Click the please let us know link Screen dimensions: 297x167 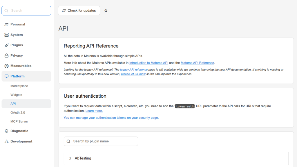(x=133, y=74)
